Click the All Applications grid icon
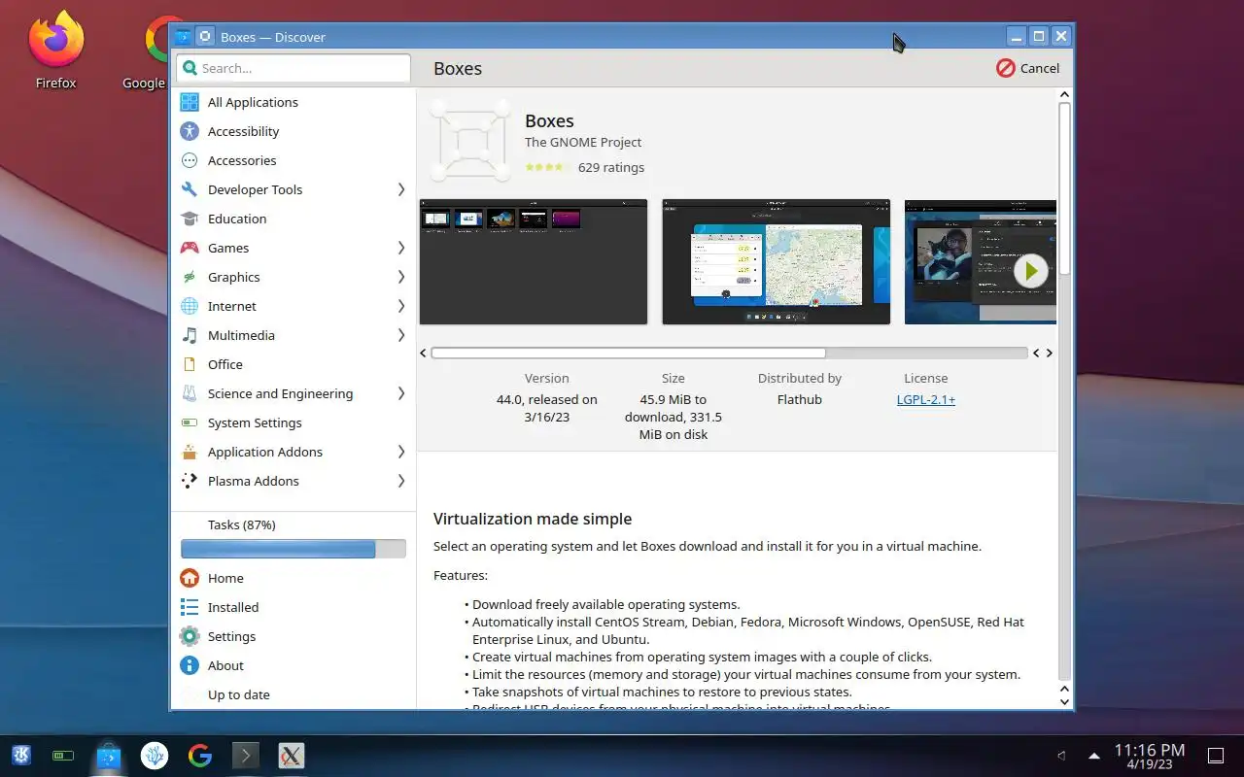This screenshot has width=1244, height=777. (x=190, y=102)
